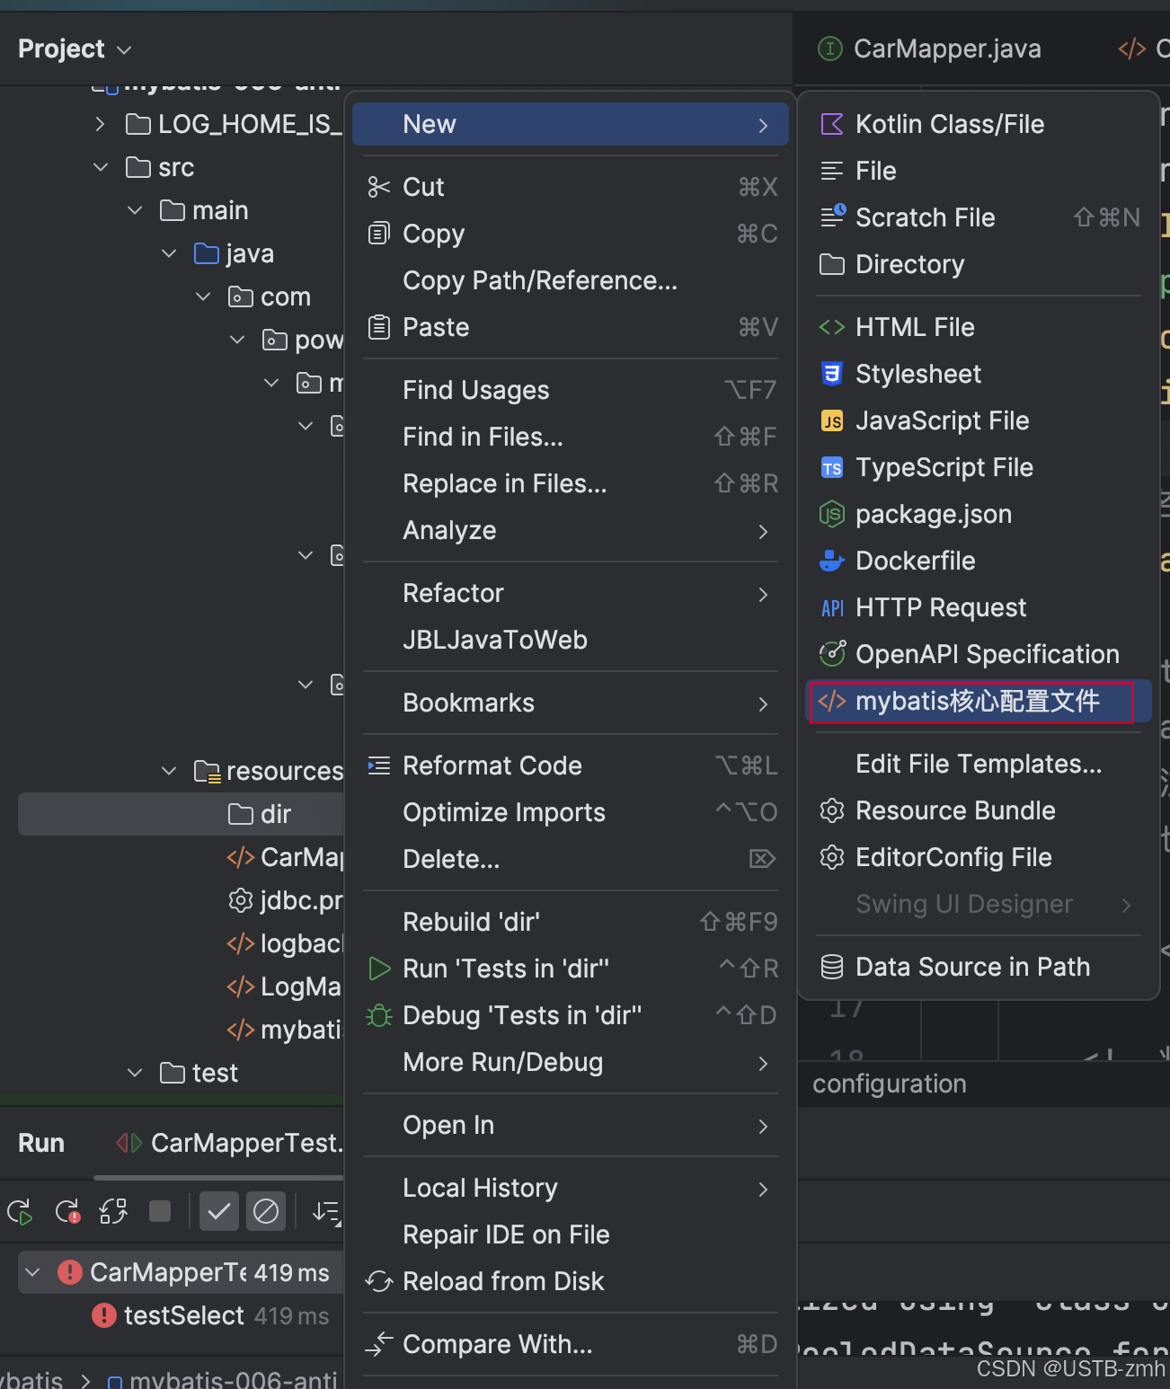This screenshot has height=1389, width=1170.
Task: Click the Dockerfile whale icon
Action: (832, 561)
